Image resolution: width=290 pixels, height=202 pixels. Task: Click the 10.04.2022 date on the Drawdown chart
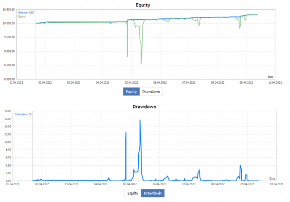click(277, 184)
